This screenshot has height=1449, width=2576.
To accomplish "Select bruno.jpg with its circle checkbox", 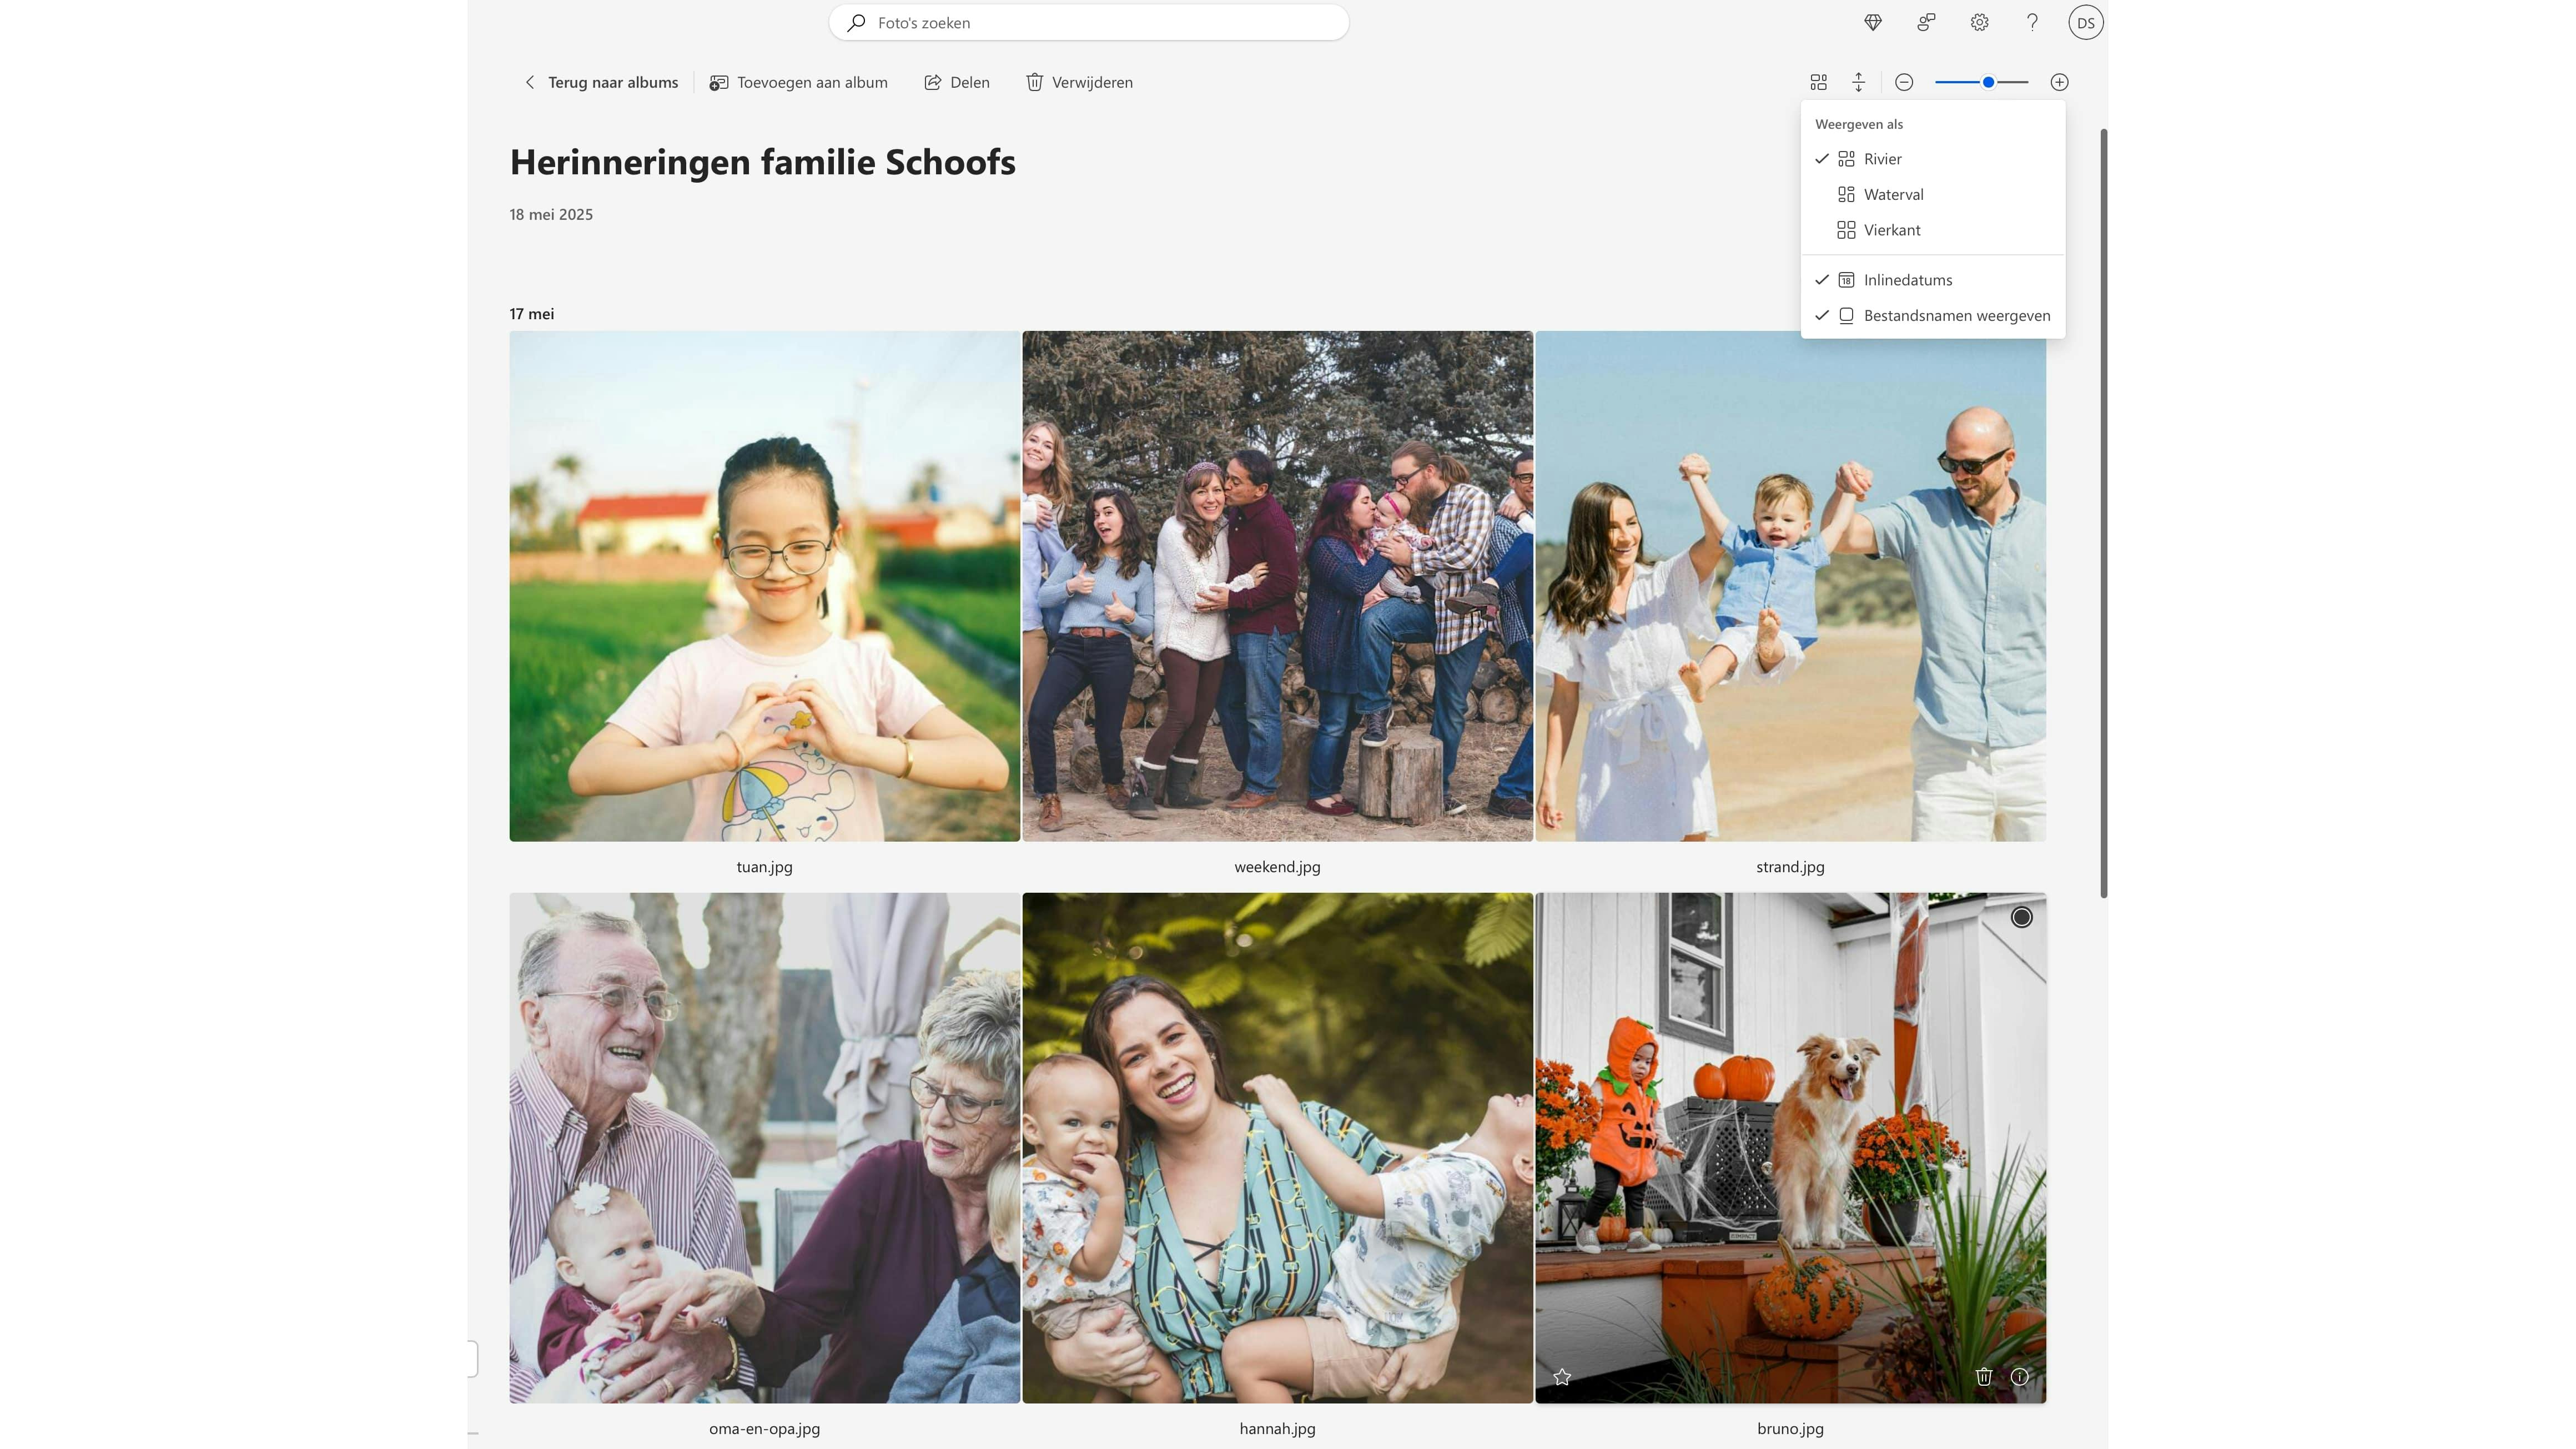I will tap(2021, 917).
